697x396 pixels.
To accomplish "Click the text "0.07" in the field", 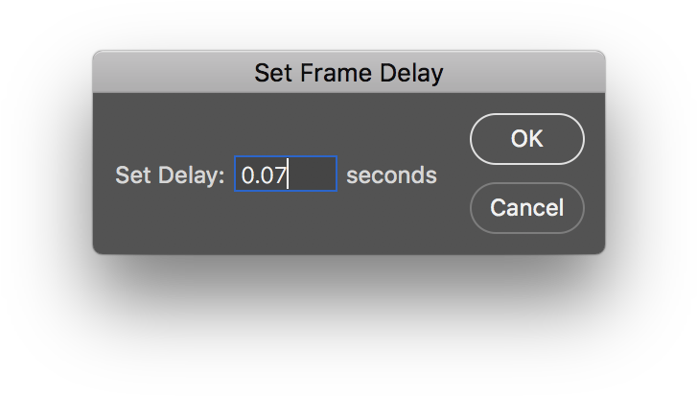I will click(264, 175).
